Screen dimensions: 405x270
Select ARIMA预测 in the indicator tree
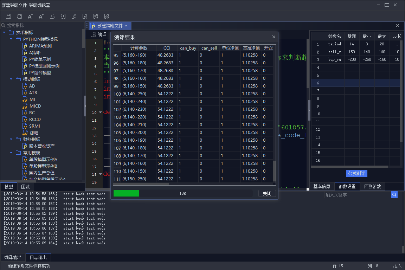click(40, 46)
